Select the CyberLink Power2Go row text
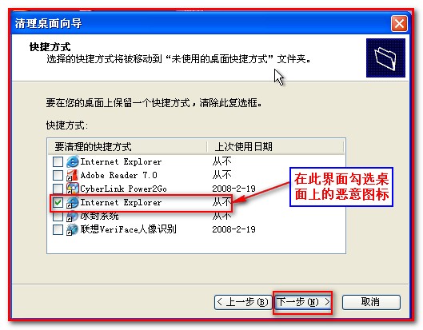The width and height of the screenshot is (423, 330). point(124,189)
